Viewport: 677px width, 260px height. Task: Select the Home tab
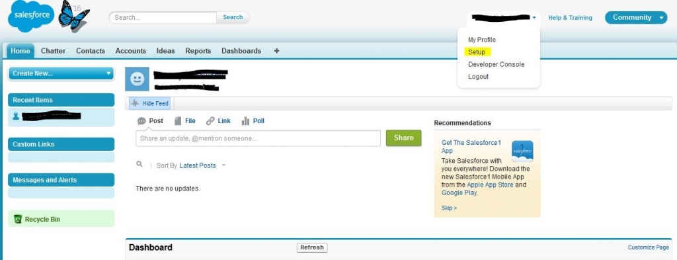pyautogui.click(x=20, y=51)
